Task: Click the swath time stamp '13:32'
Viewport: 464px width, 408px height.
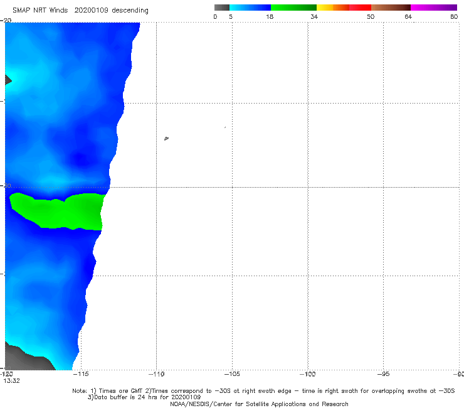Action: pos(11,381)
